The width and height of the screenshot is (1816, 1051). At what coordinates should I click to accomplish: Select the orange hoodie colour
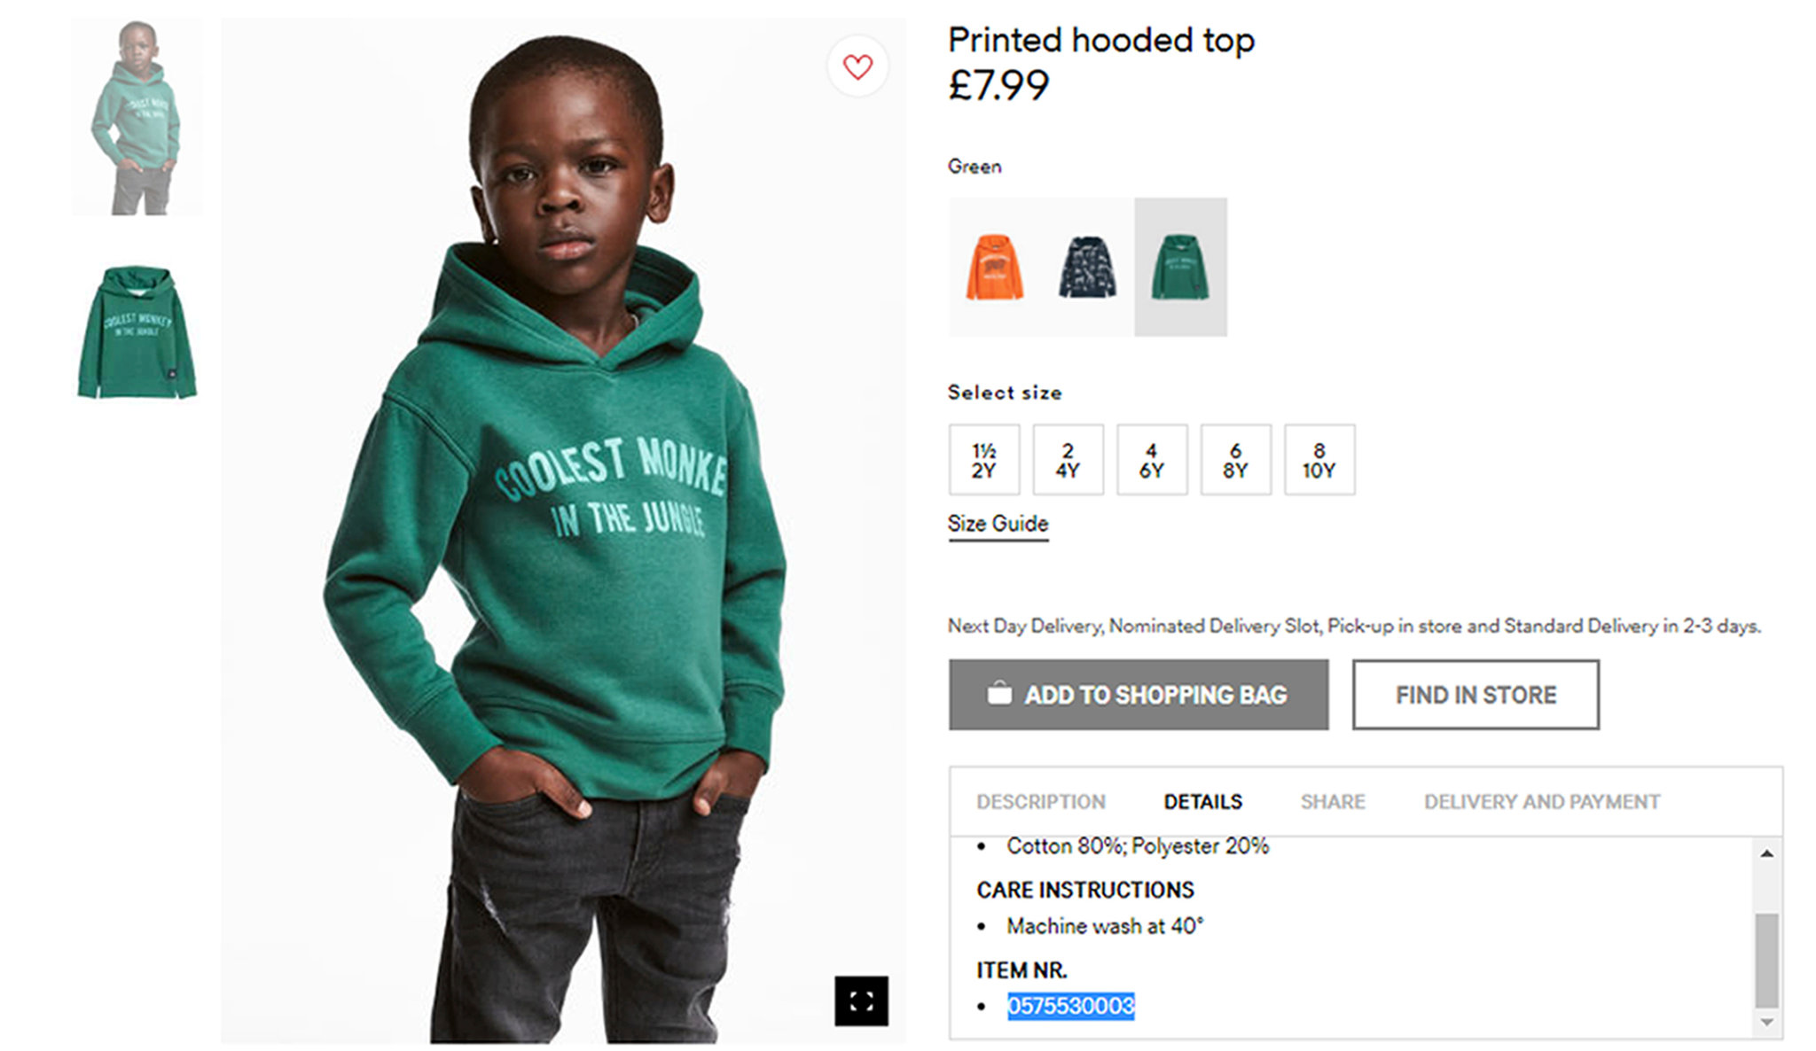[995, 267]
